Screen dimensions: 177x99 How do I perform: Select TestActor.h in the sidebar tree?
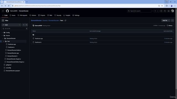click(11, 47)
